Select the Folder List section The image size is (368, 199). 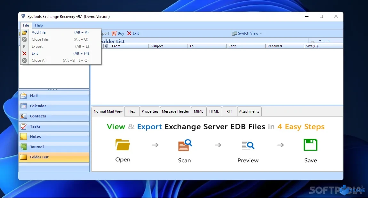point(54,157)
